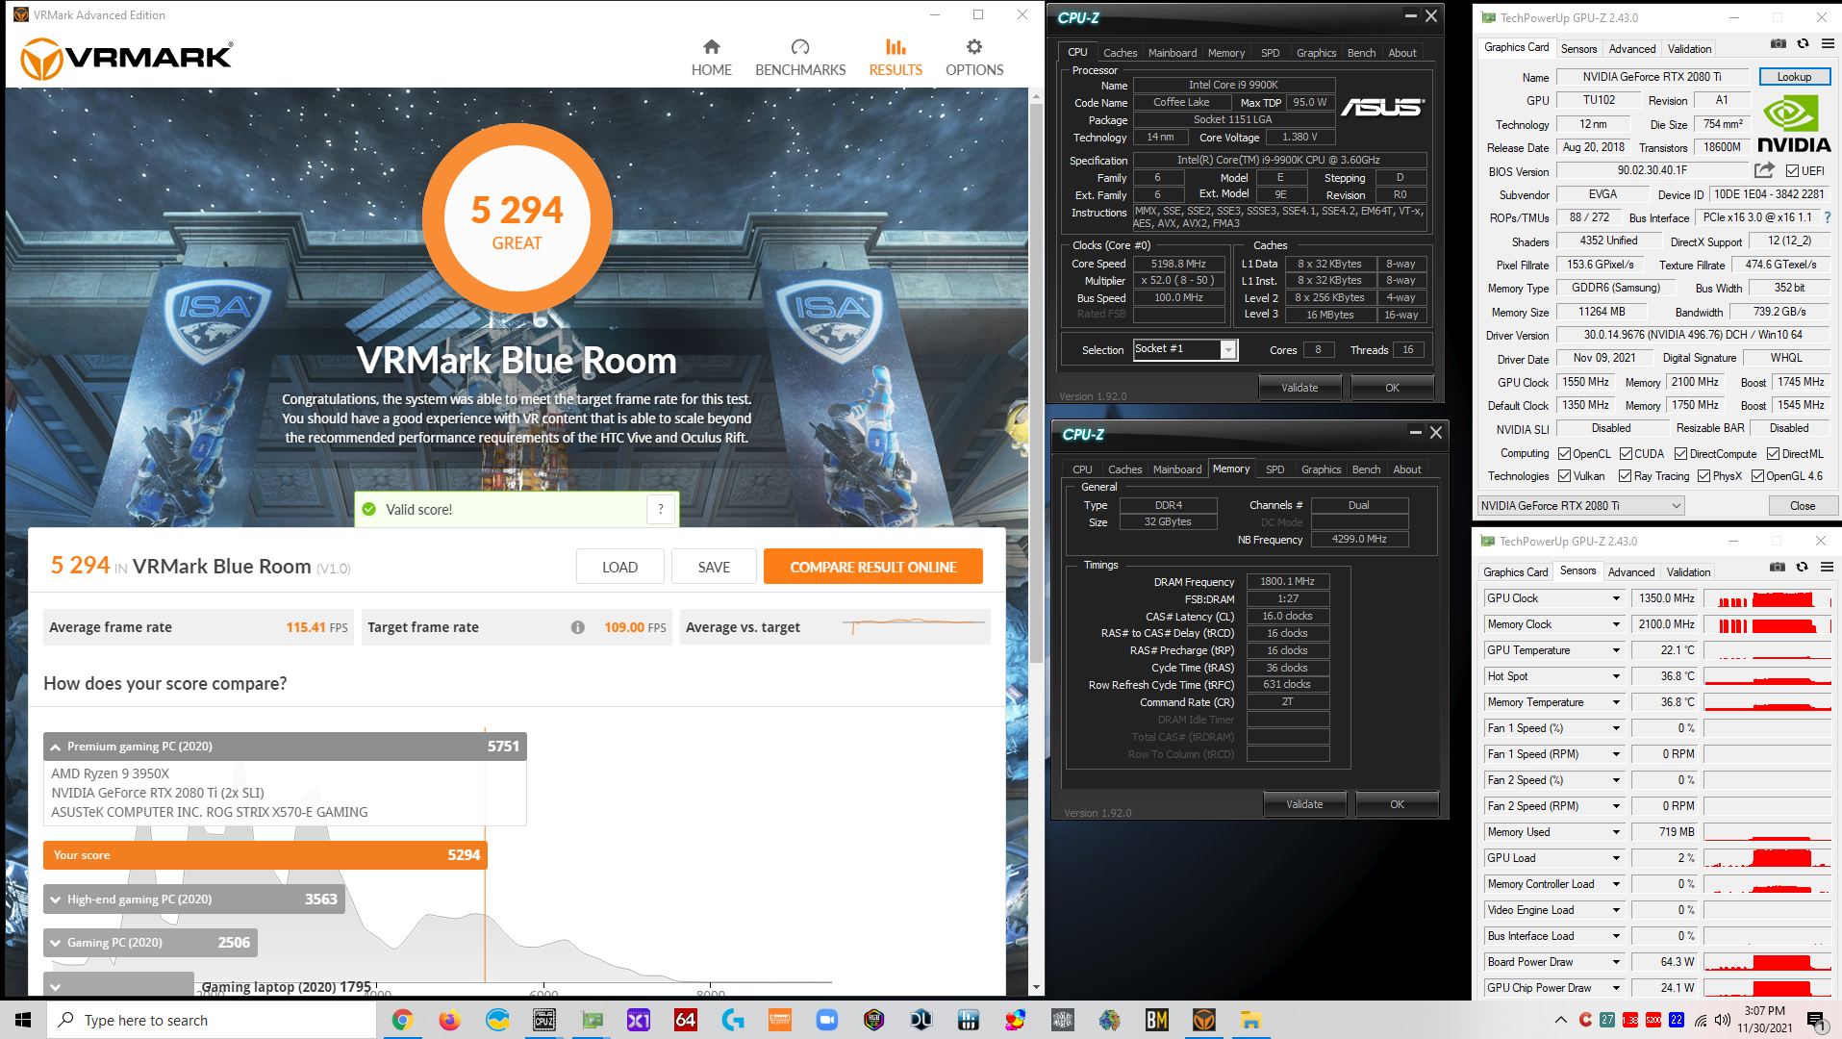Click the refresh icon in GPU-Z Sensors window
Image resolution: width=1842 pixels, height=1039 pixels.
(1803, 567)
